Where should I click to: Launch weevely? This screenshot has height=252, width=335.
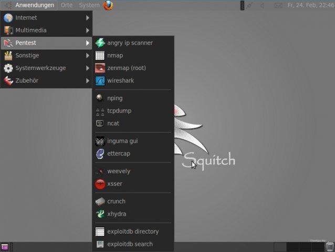133,172
